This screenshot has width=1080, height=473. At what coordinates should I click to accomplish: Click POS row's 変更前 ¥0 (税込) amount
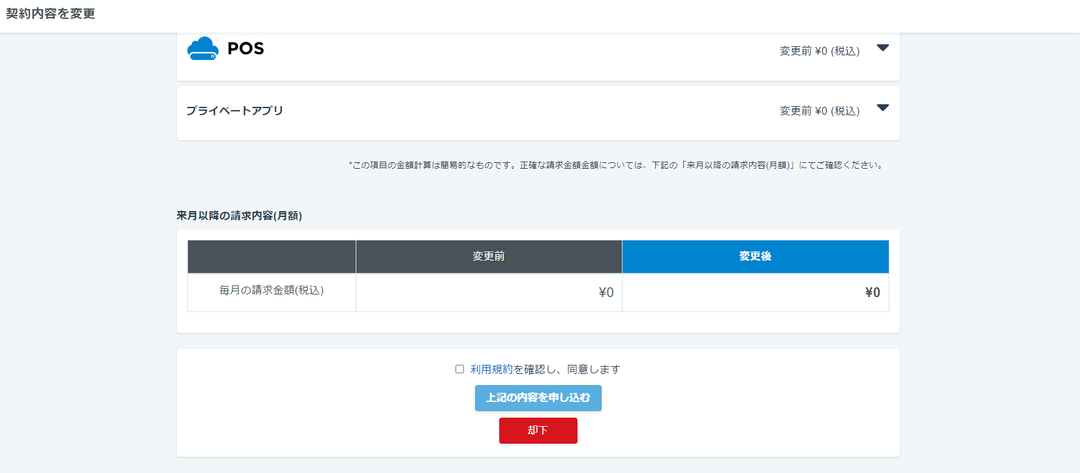[819, 51]
